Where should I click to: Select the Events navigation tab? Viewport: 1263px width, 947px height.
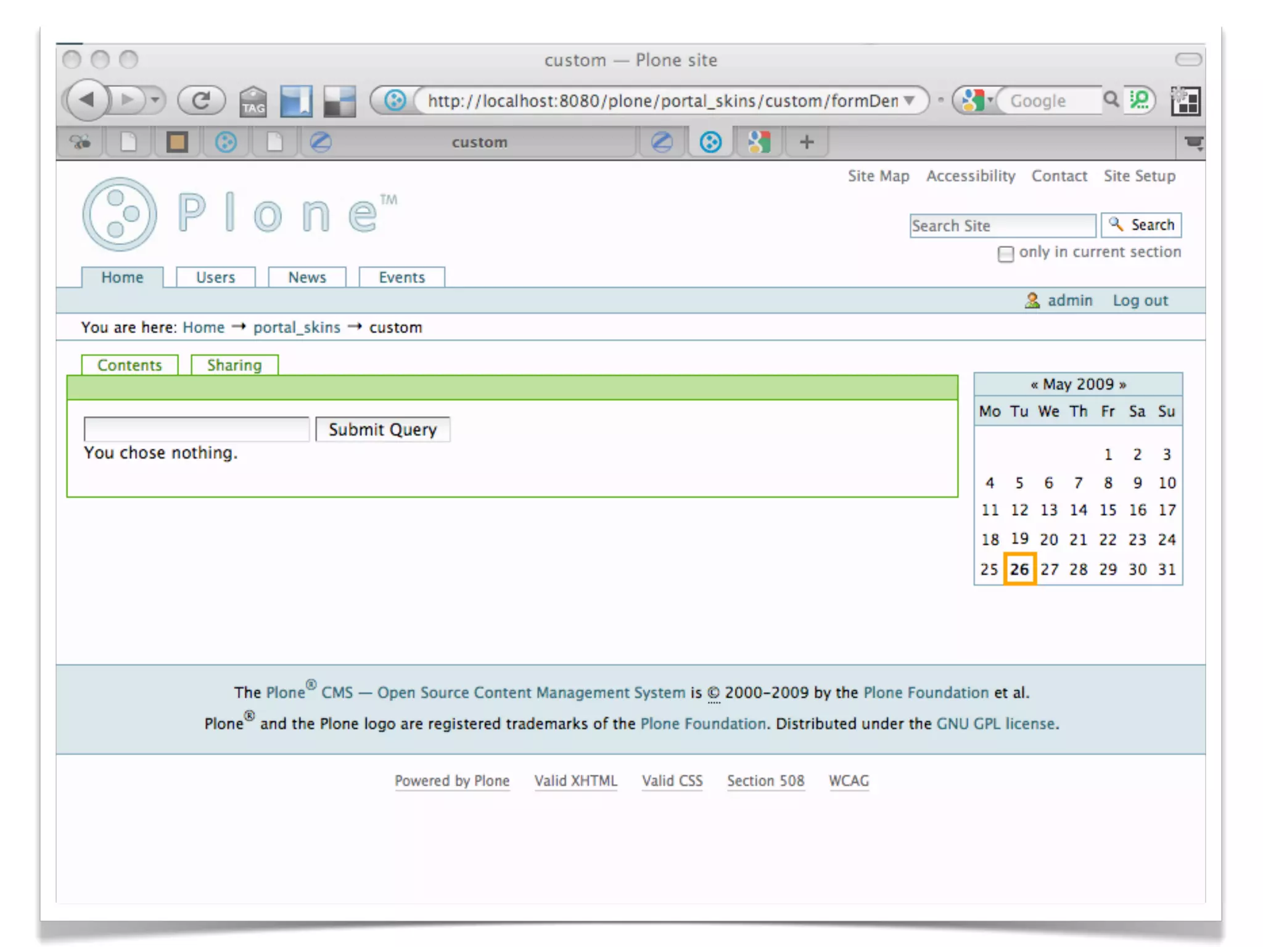[x=401, y=277]
